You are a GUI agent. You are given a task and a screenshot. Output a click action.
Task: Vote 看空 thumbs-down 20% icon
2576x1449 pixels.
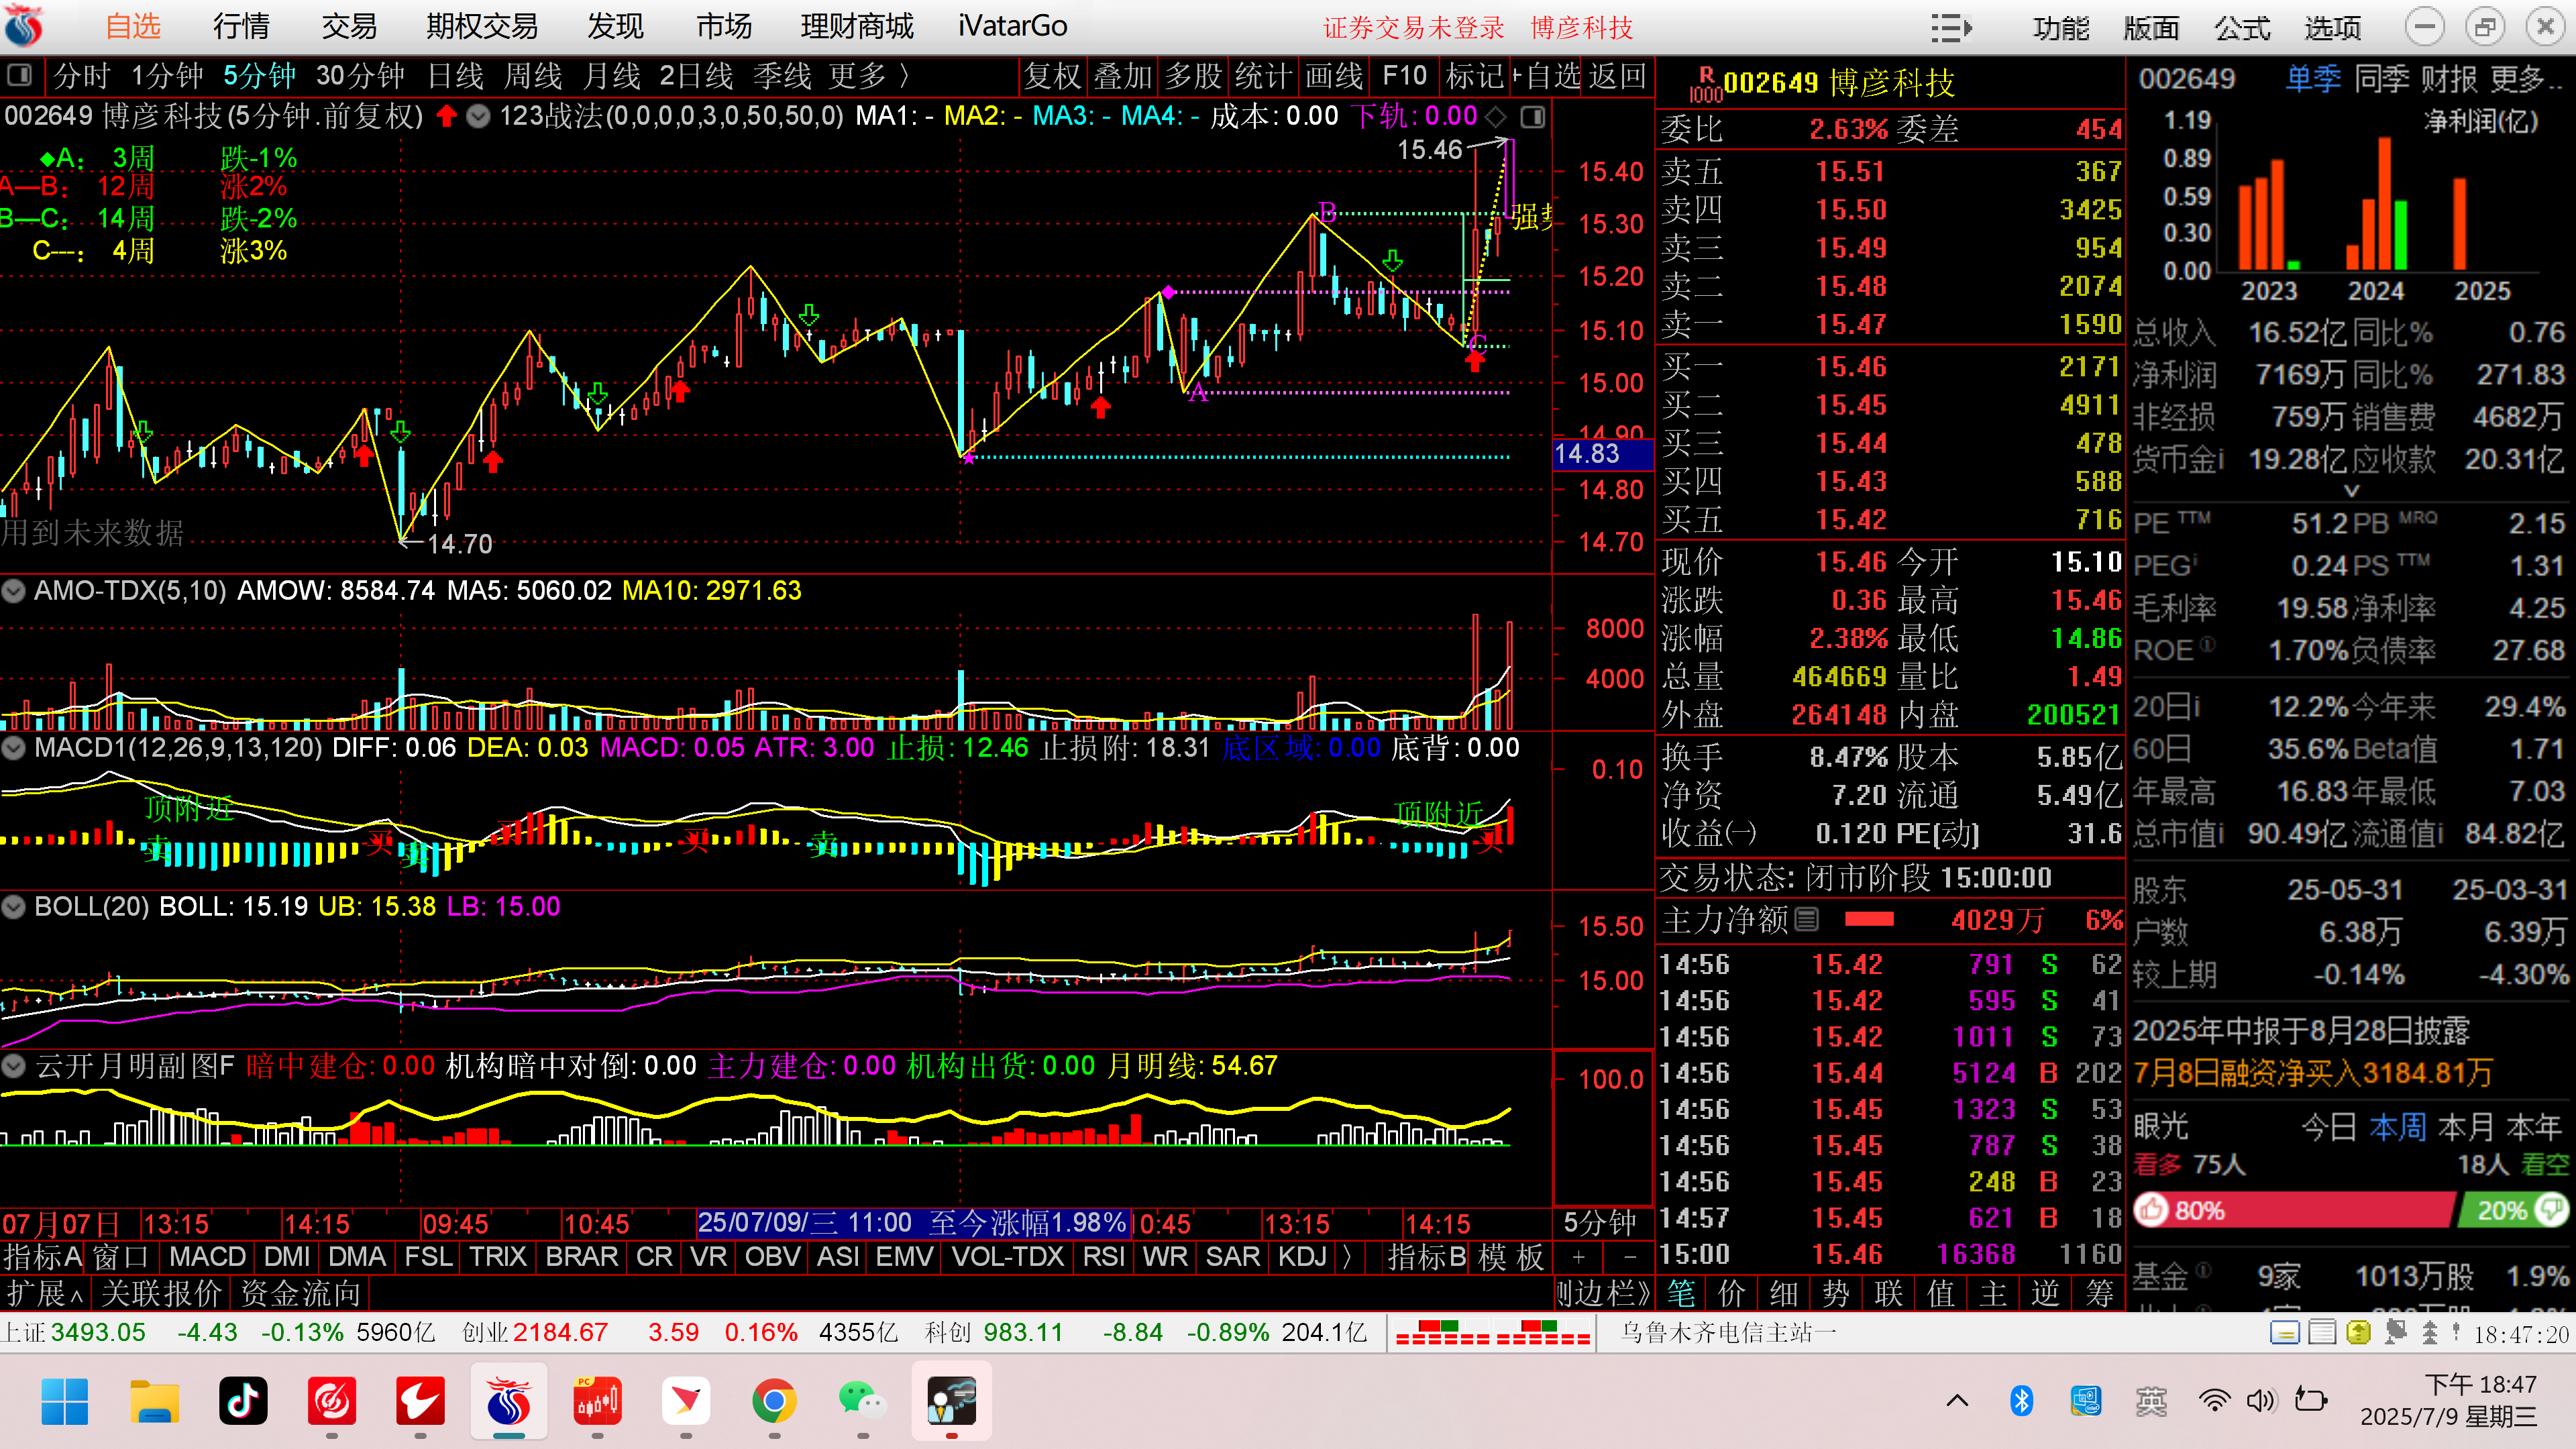[2551, 1210]
